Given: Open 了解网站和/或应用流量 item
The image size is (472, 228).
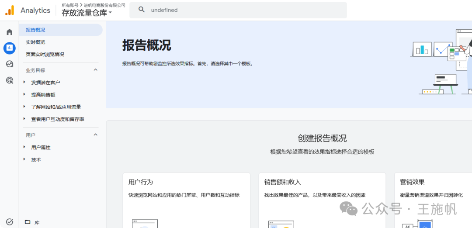Looking at the screenshot, I should [56, 107].
